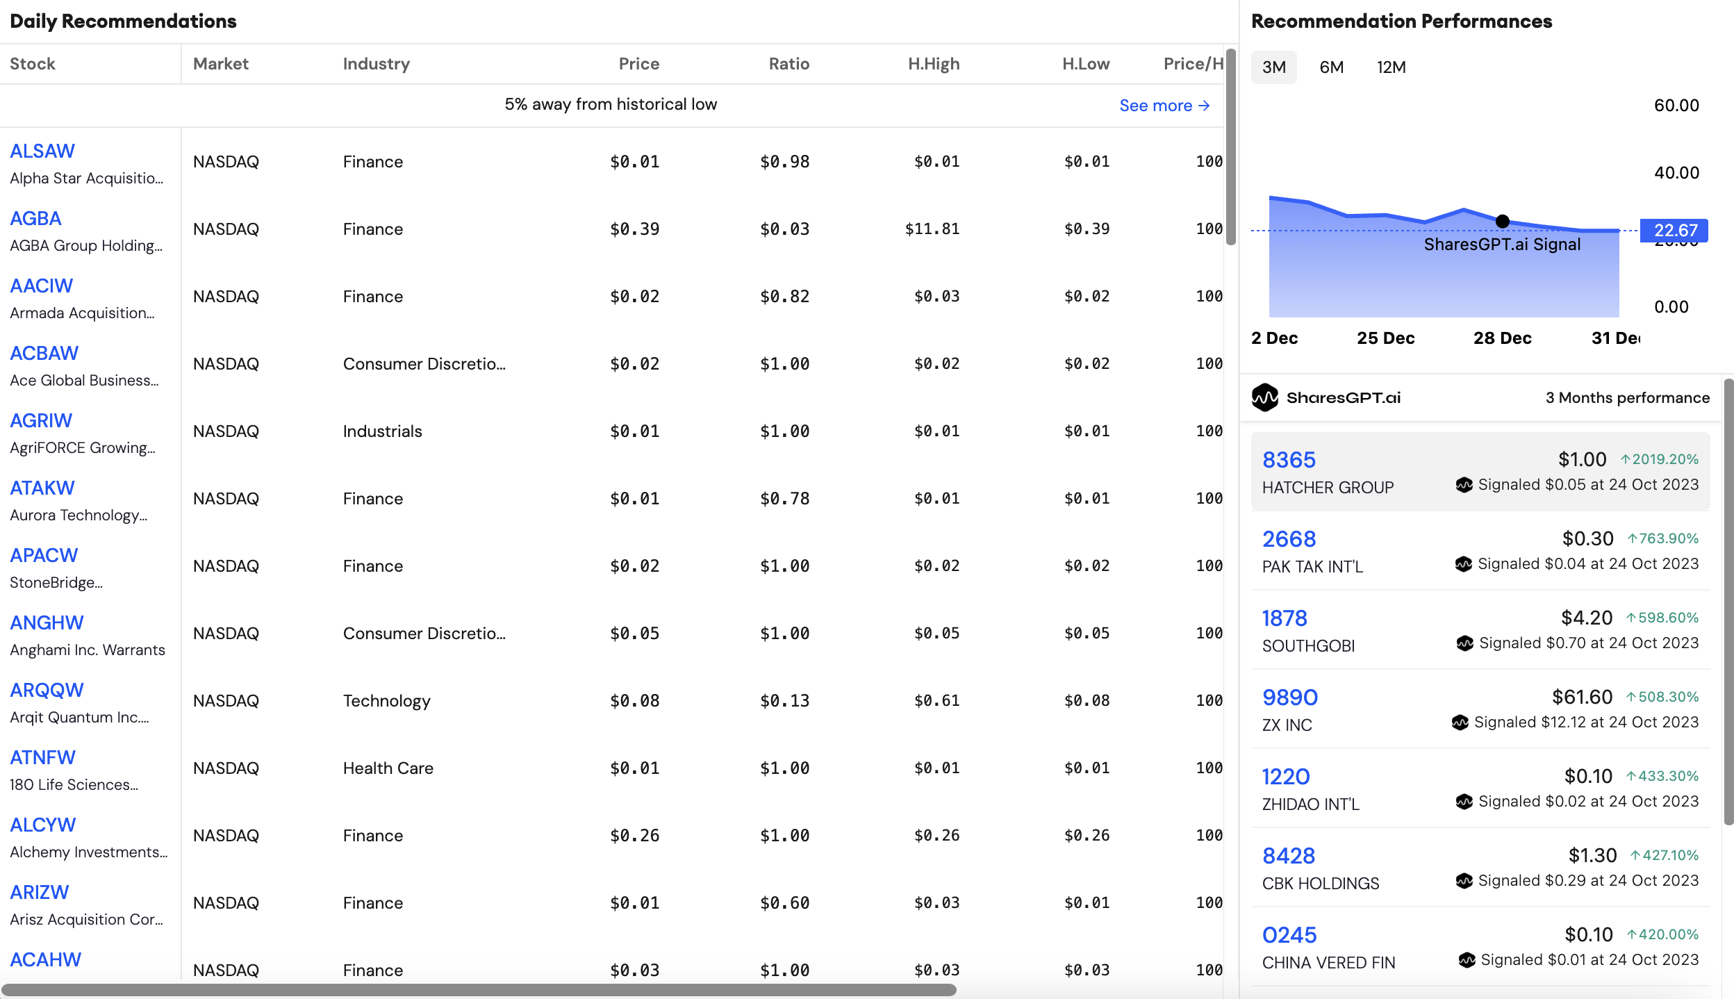The image size is (1734, 999).
Task: Click the performance list vertical scrollbar
Action: click(1728, 602)
